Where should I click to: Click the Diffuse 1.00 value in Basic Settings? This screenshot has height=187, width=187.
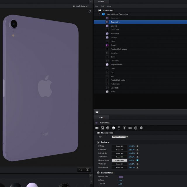point(120,180)
